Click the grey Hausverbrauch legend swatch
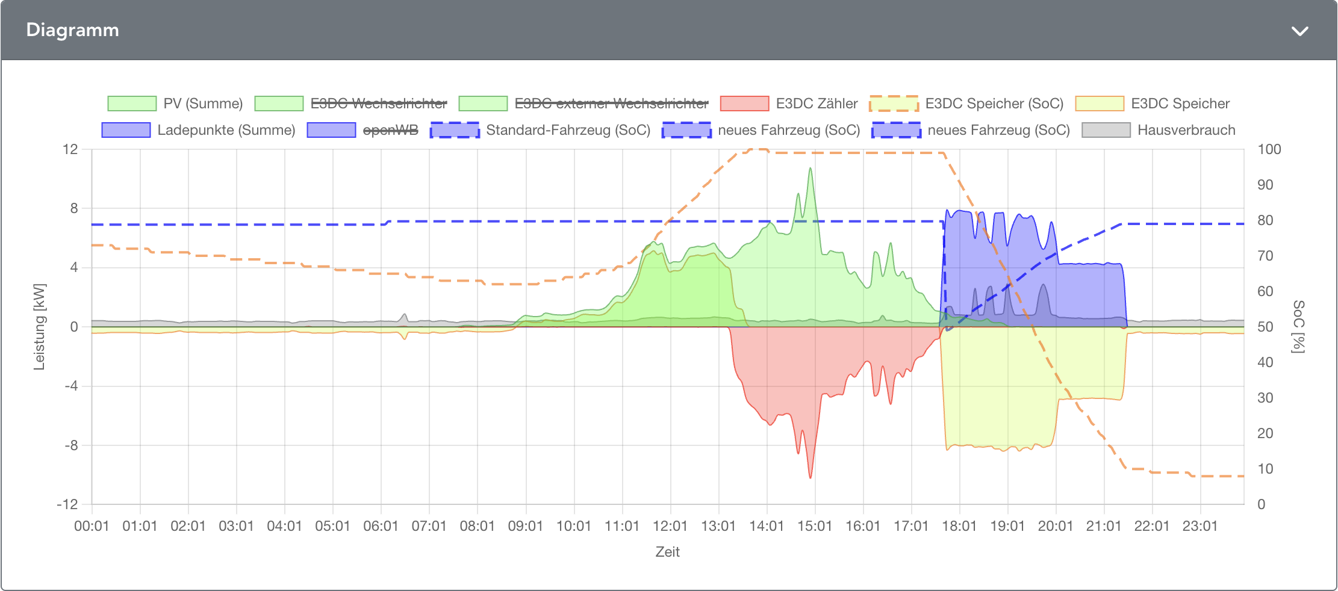The image size is (1338, 591). pyautogui.click(x=1106, y=130)
